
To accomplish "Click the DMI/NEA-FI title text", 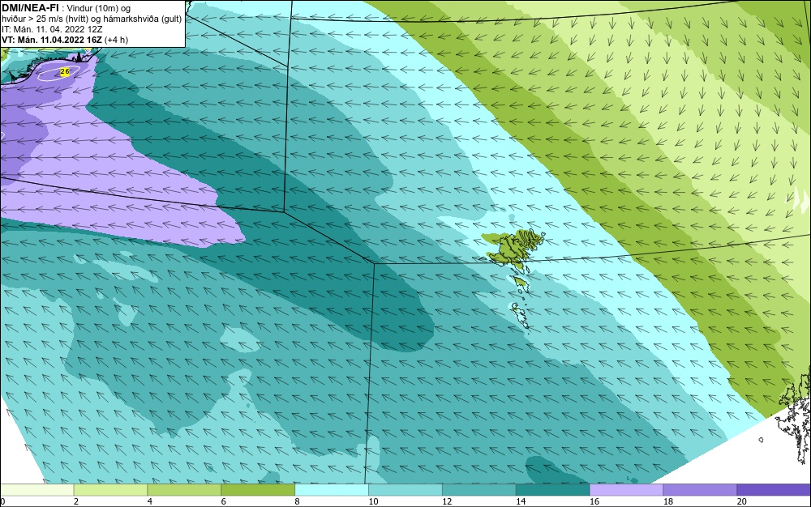I will [x=30, y=7].
